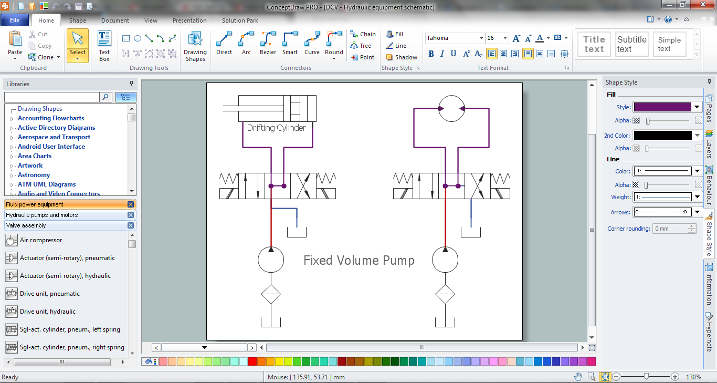
Task: Choose the Arc connector tool
Action: click(246, 43)
